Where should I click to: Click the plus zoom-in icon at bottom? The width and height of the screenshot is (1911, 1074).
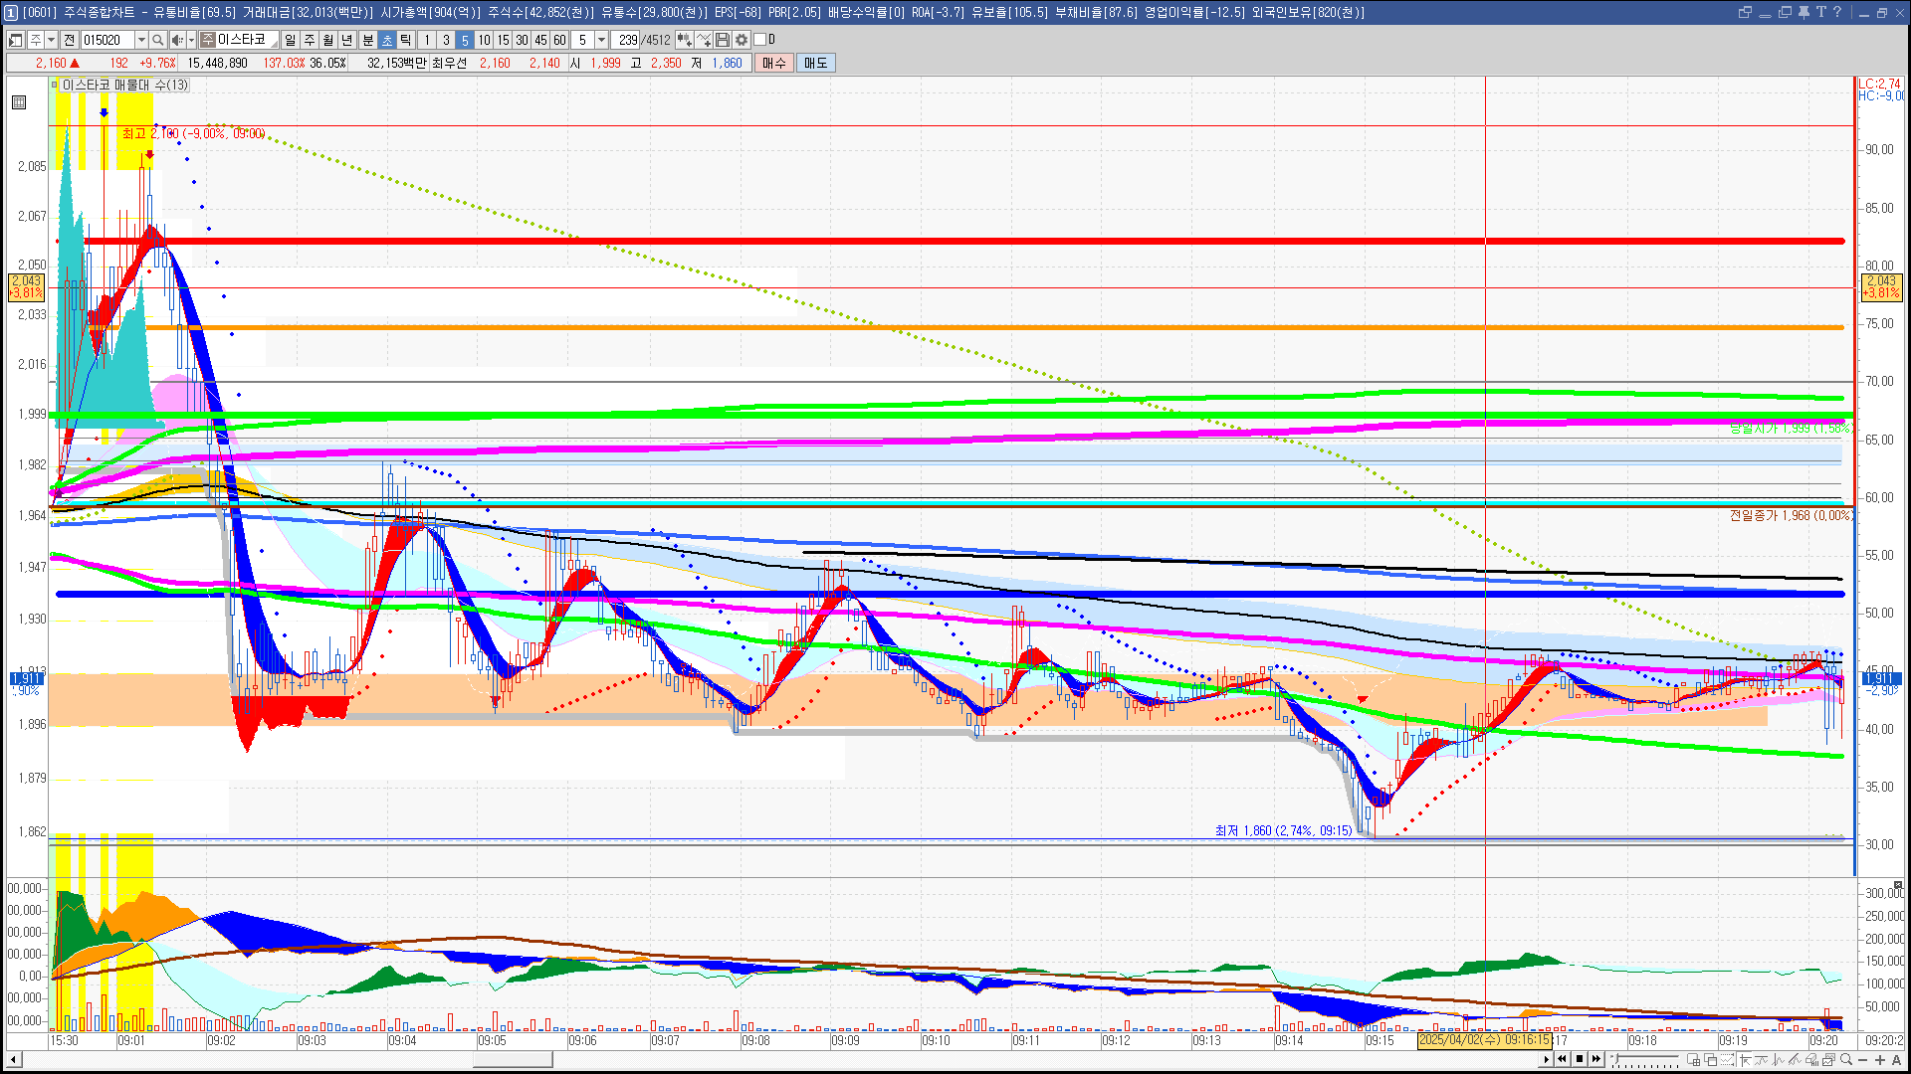pyautogui.click(x=1879, y=1060)
